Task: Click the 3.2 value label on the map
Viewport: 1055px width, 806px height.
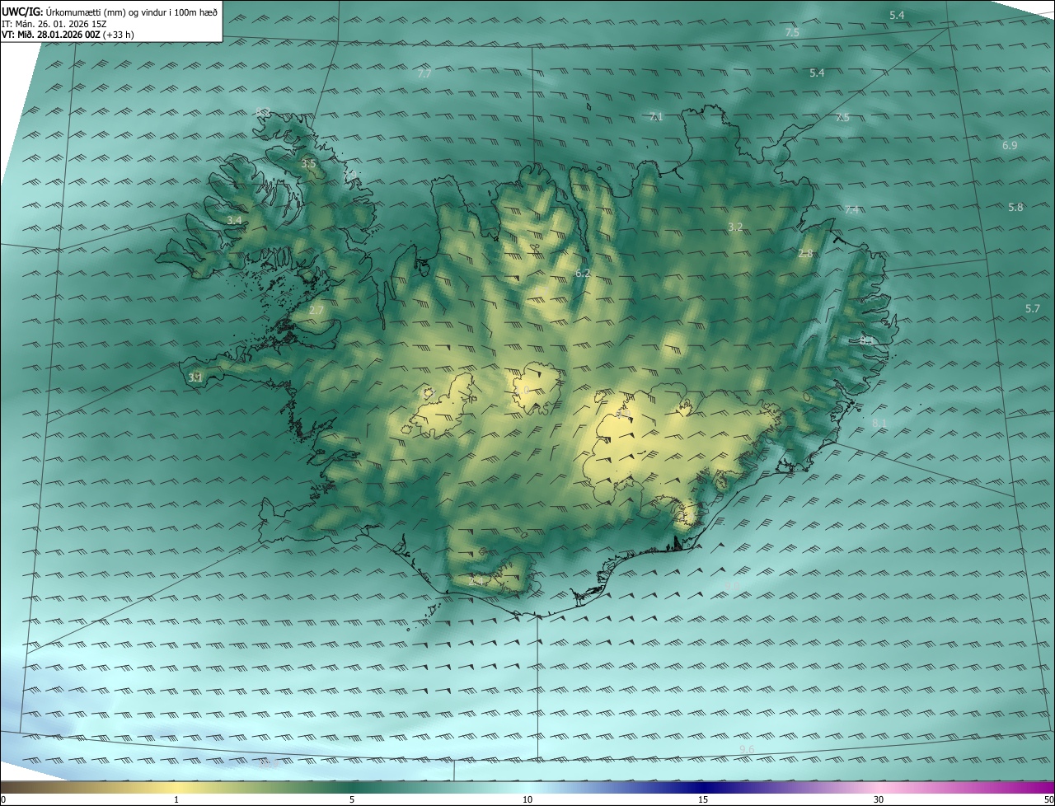Action: click(x=736, y=227)
